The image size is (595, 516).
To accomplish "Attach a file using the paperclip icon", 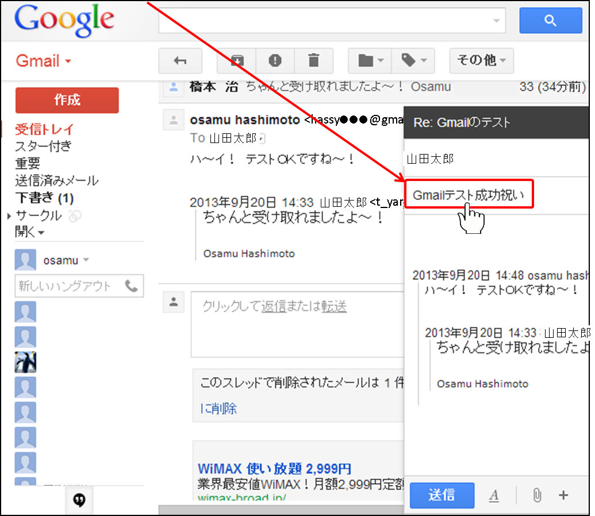I will 536,495.
